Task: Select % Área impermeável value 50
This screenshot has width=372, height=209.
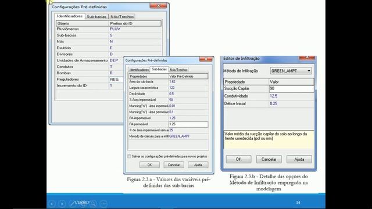Action: (171, 100)
